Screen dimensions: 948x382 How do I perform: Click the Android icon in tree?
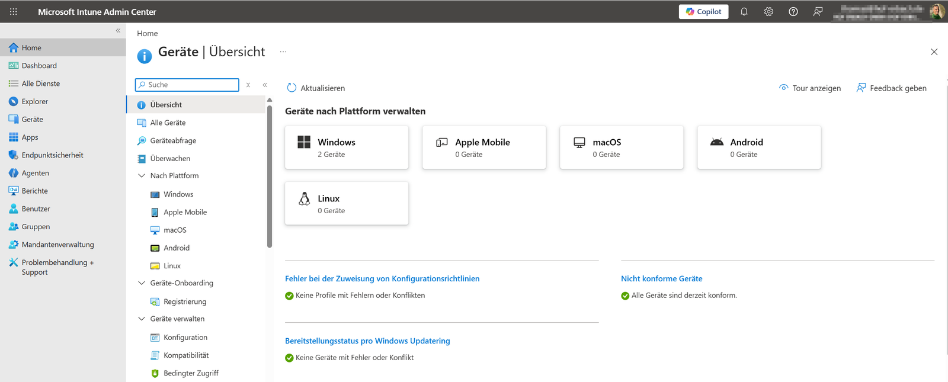point(155,248)
